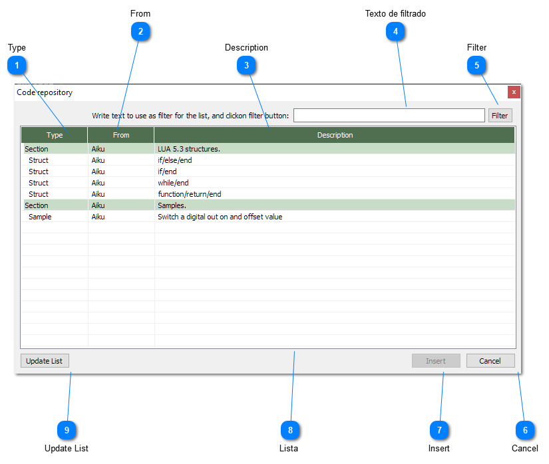The width and height of the screenshot is (549, 464).
Task: Select the 'if/else/end' struct row
Action: coord(268,160)
